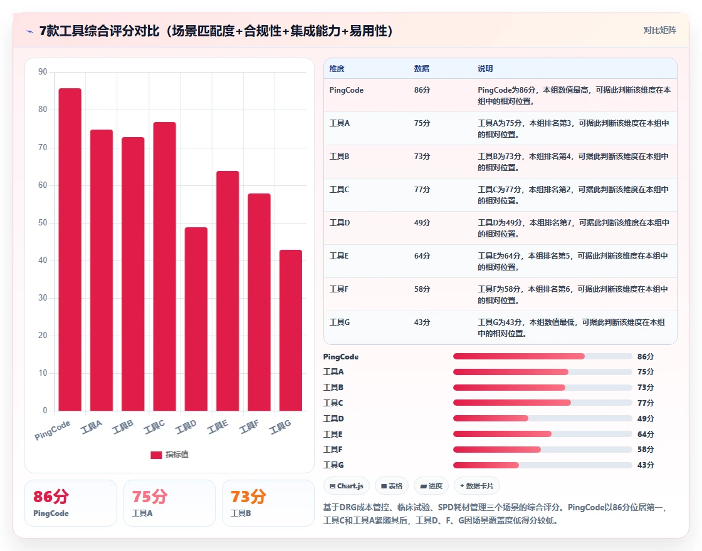Click the 工具G progress bar
This screenshot has width=702, height=551.
(x=543, y=465)
